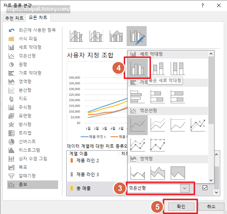
Task: Select 상자 수염 그림 category
Action: [x=33, y=159]
